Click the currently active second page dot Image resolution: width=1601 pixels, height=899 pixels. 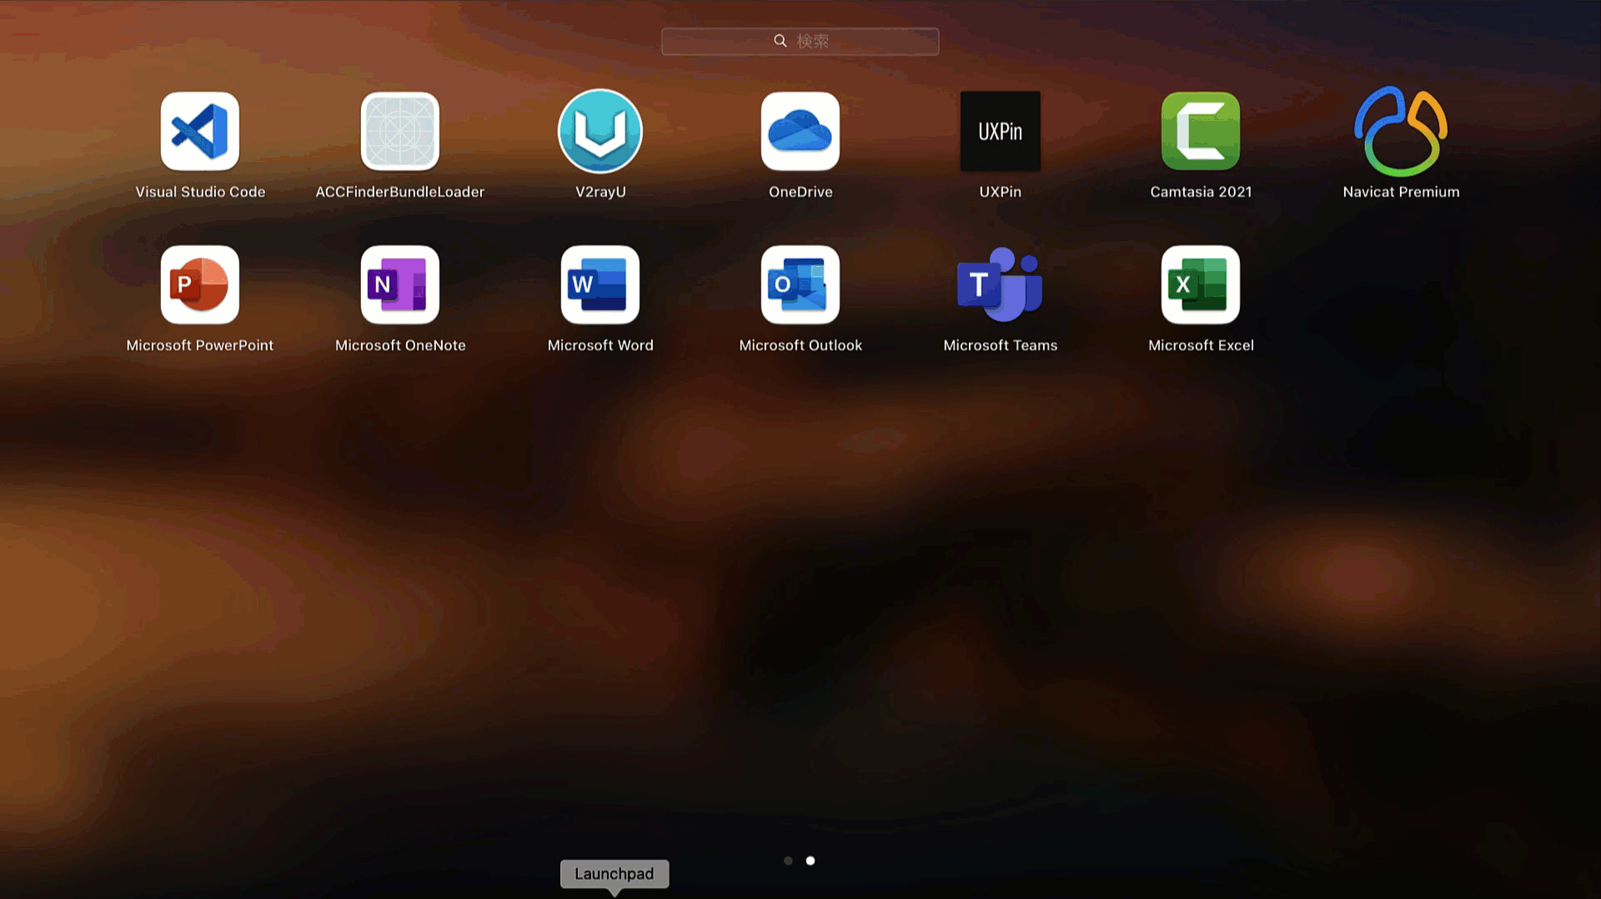[x=810, y=861]
